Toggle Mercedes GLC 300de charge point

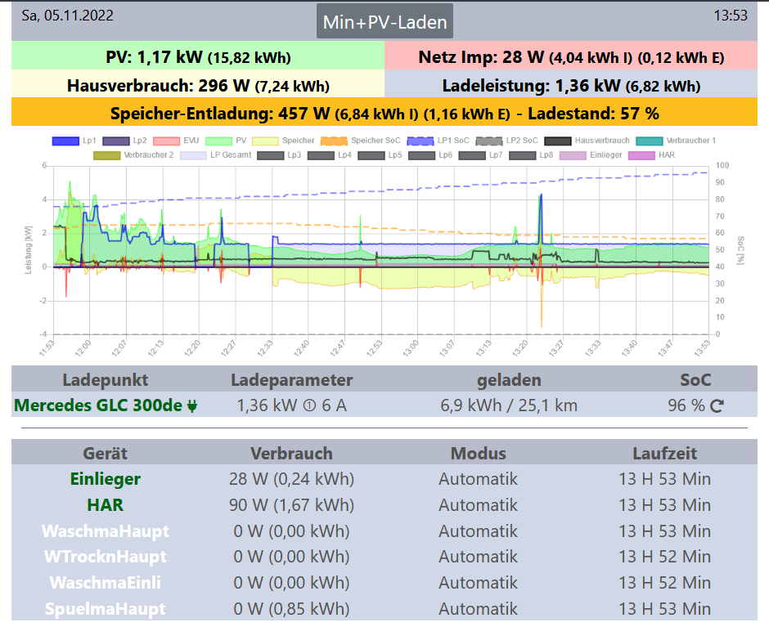98,405
